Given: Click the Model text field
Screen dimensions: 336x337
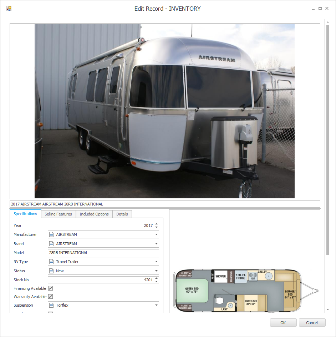Looking at the screenshot, I should [103, 253].
